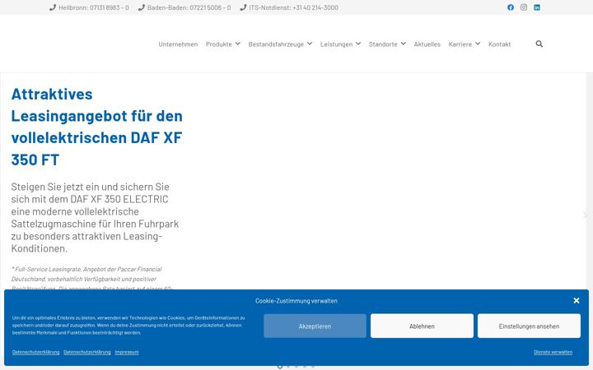
Task: Expand the Leistungen menu chevron
Action: 357,44
